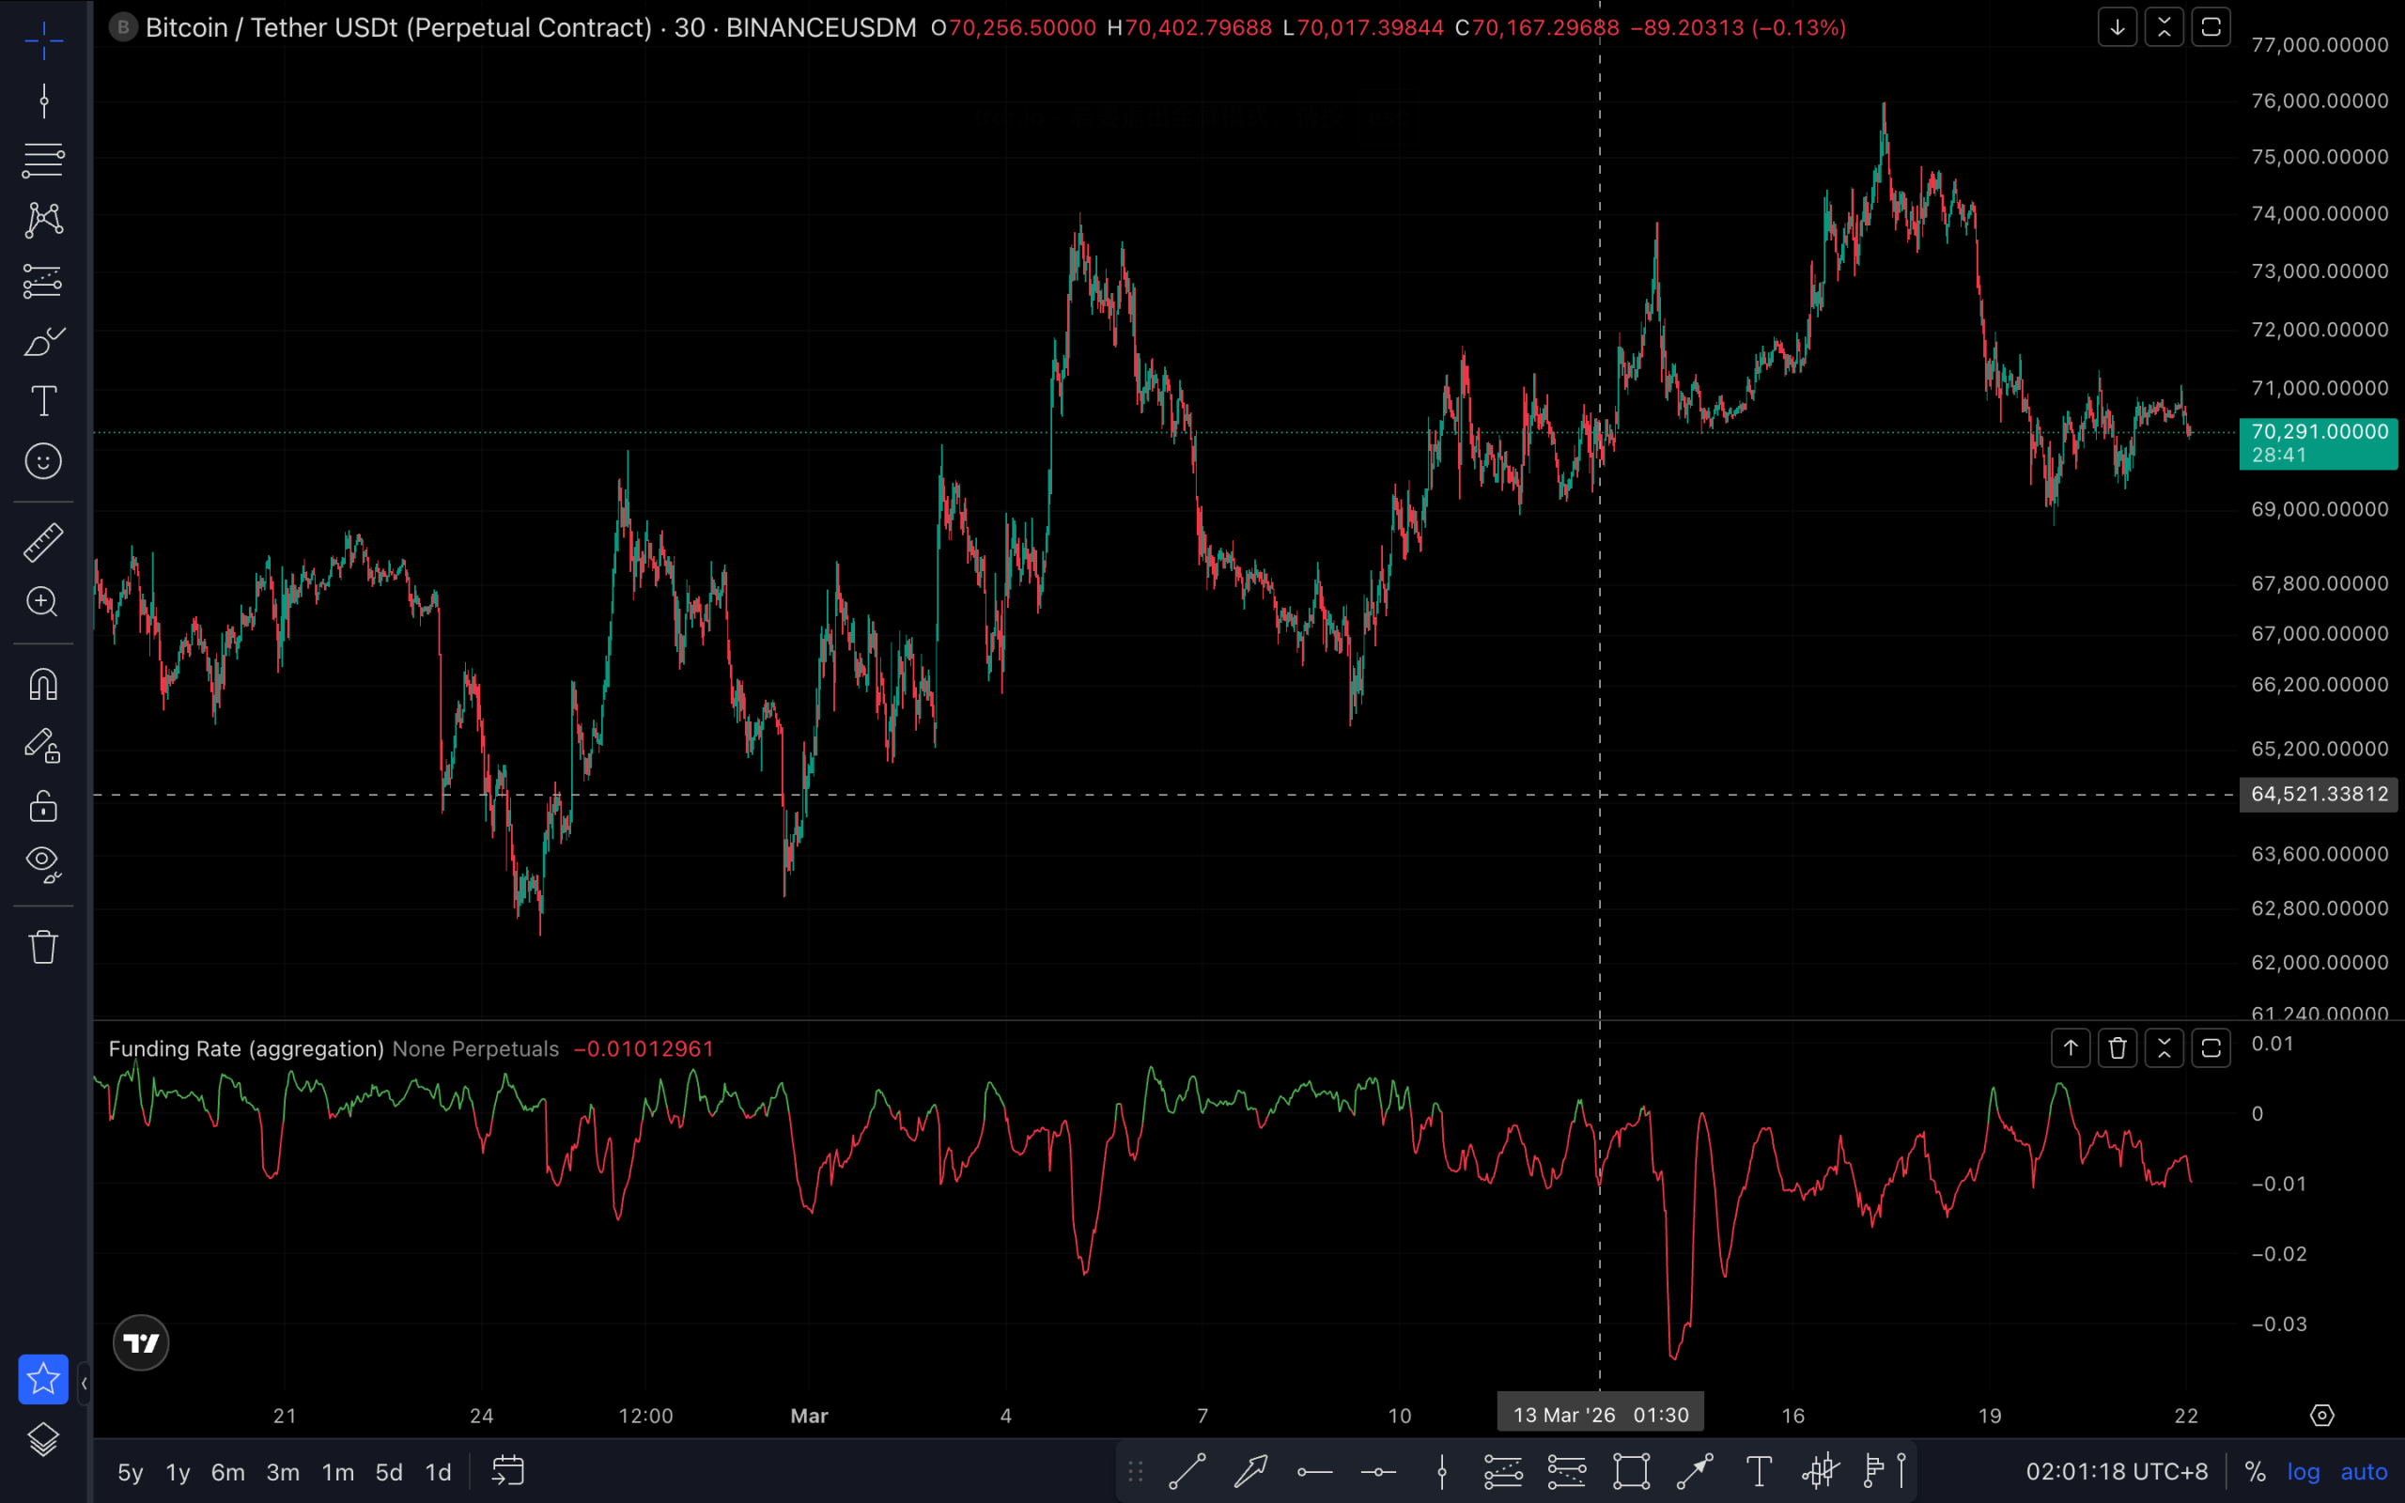Pick the ruler measure tool

44,543
